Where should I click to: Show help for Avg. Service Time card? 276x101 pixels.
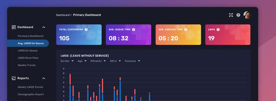coord(186,29)
